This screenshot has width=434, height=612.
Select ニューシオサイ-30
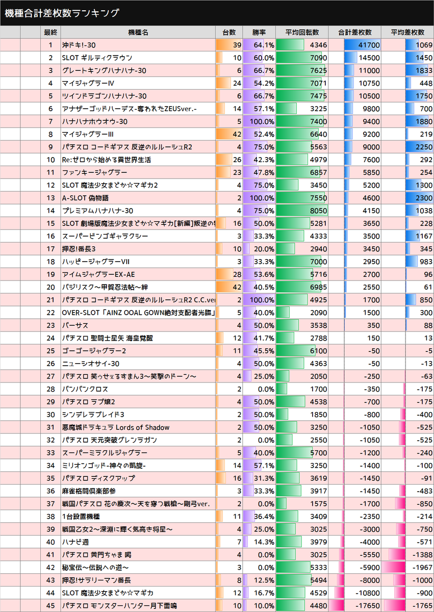pos(91,364)
